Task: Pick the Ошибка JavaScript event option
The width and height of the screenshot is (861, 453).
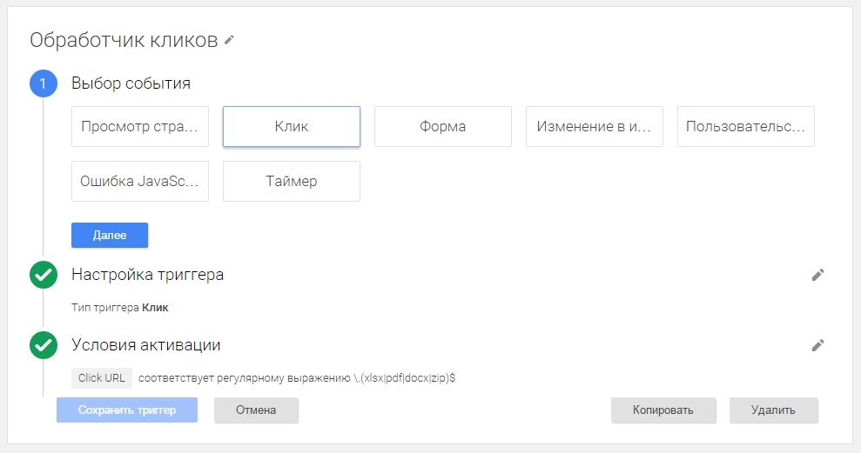Action: [x=140, y=182]
